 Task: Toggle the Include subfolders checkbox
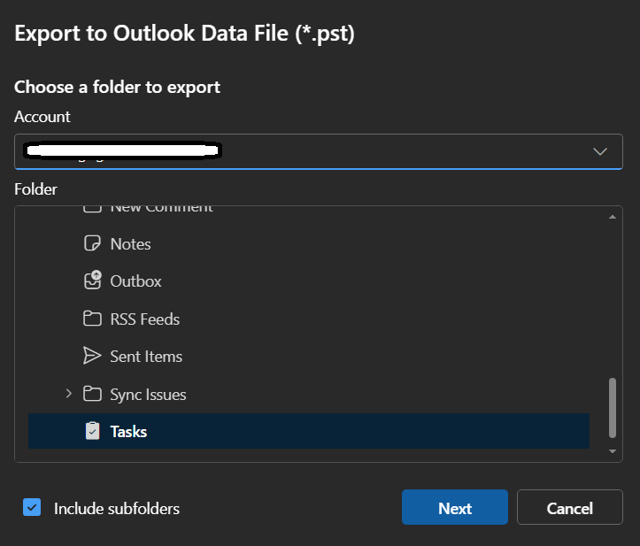pyautogui.click(x=32, y=507)
